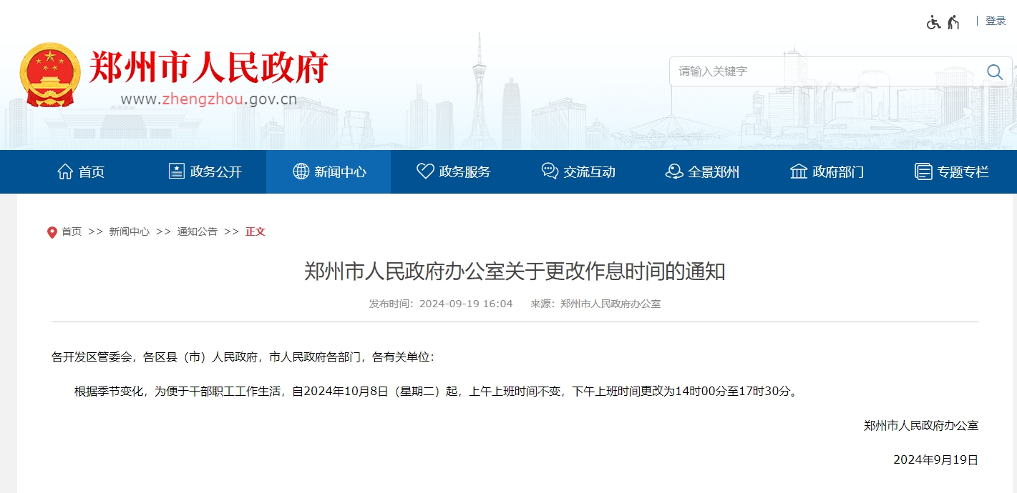
Task: Click the magnifier search icon
Action: point(995,71)
